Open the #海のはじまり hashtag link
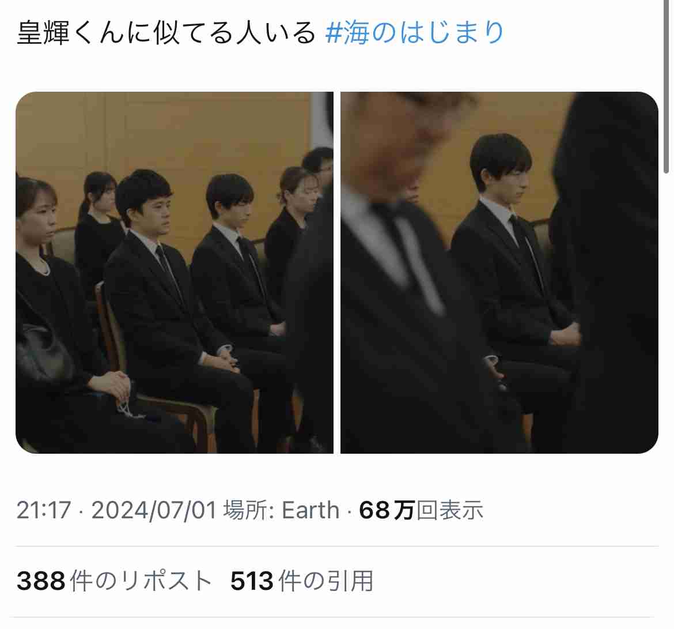674x629 pixels. pos(415,33)
